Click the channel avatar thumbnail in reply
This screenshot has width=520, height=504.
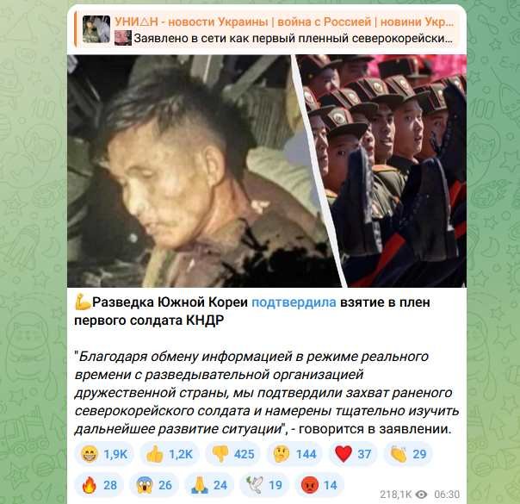tap(96, 29)
